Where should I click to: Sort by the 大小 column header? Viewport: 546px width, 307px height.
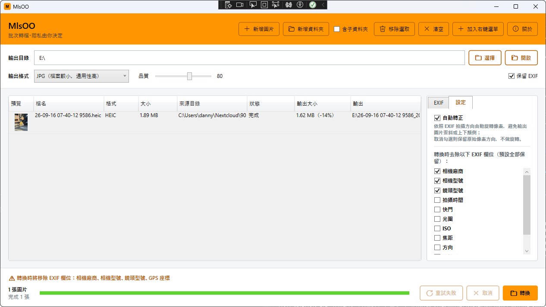pos(157,104)
